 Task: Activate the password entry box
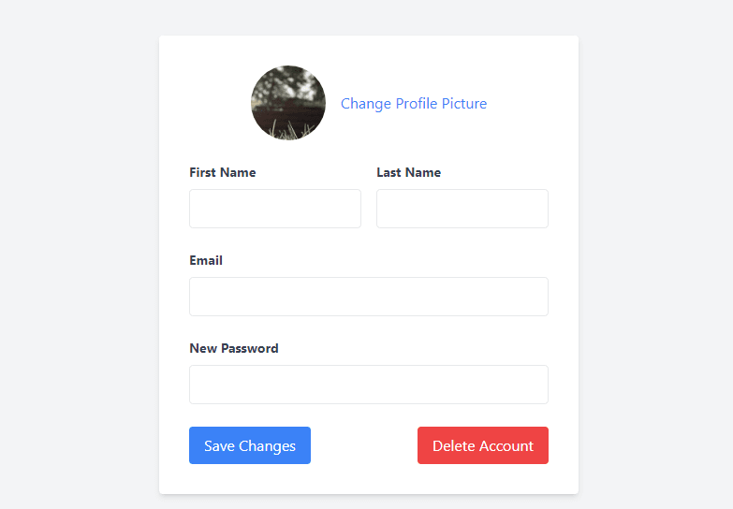369,385
